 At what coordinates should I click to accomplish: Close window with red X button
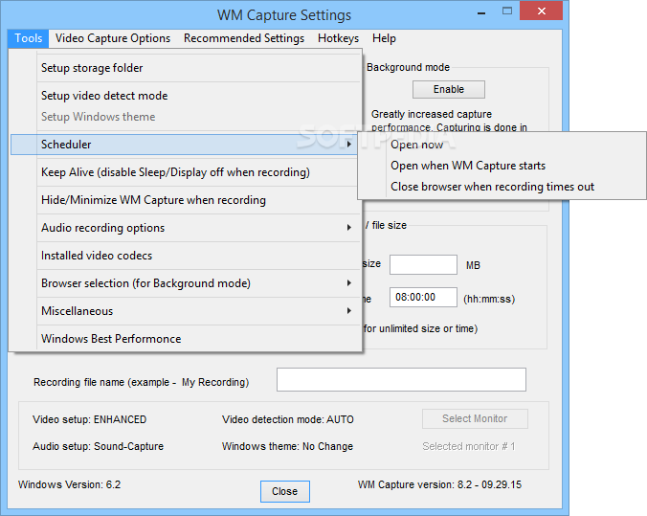542,11
